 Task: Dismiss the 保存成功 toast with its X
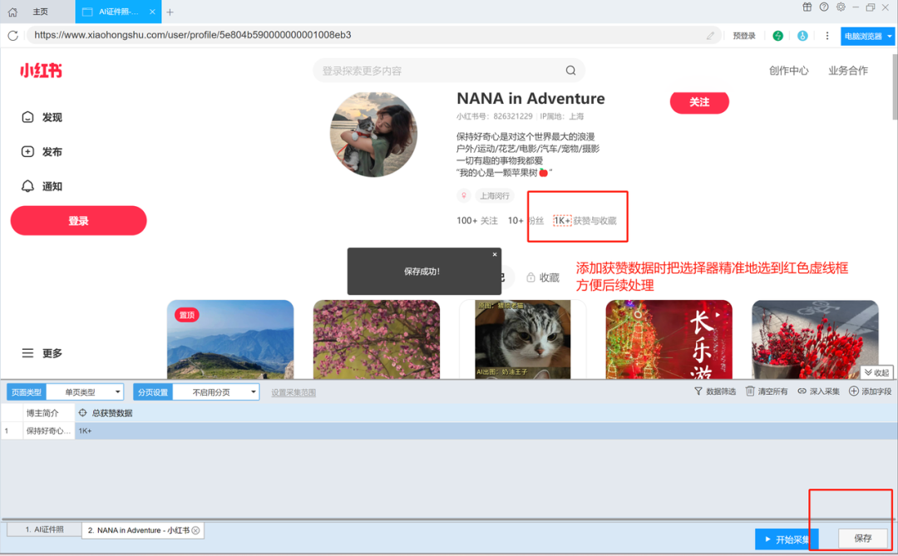coord(495,254)
